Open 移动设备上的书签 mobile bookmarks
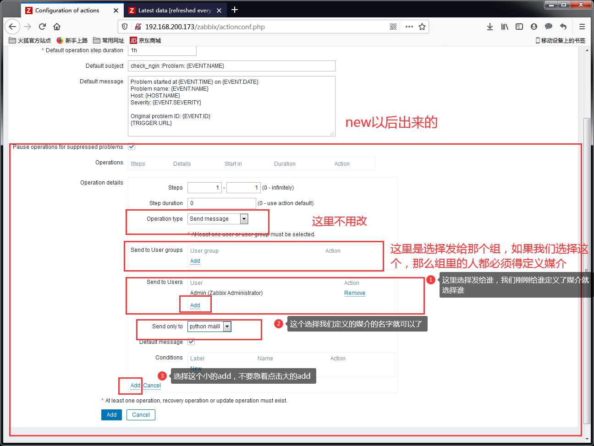Image resolution: width=594 pixels, height=446 pixels. [561, 40]
